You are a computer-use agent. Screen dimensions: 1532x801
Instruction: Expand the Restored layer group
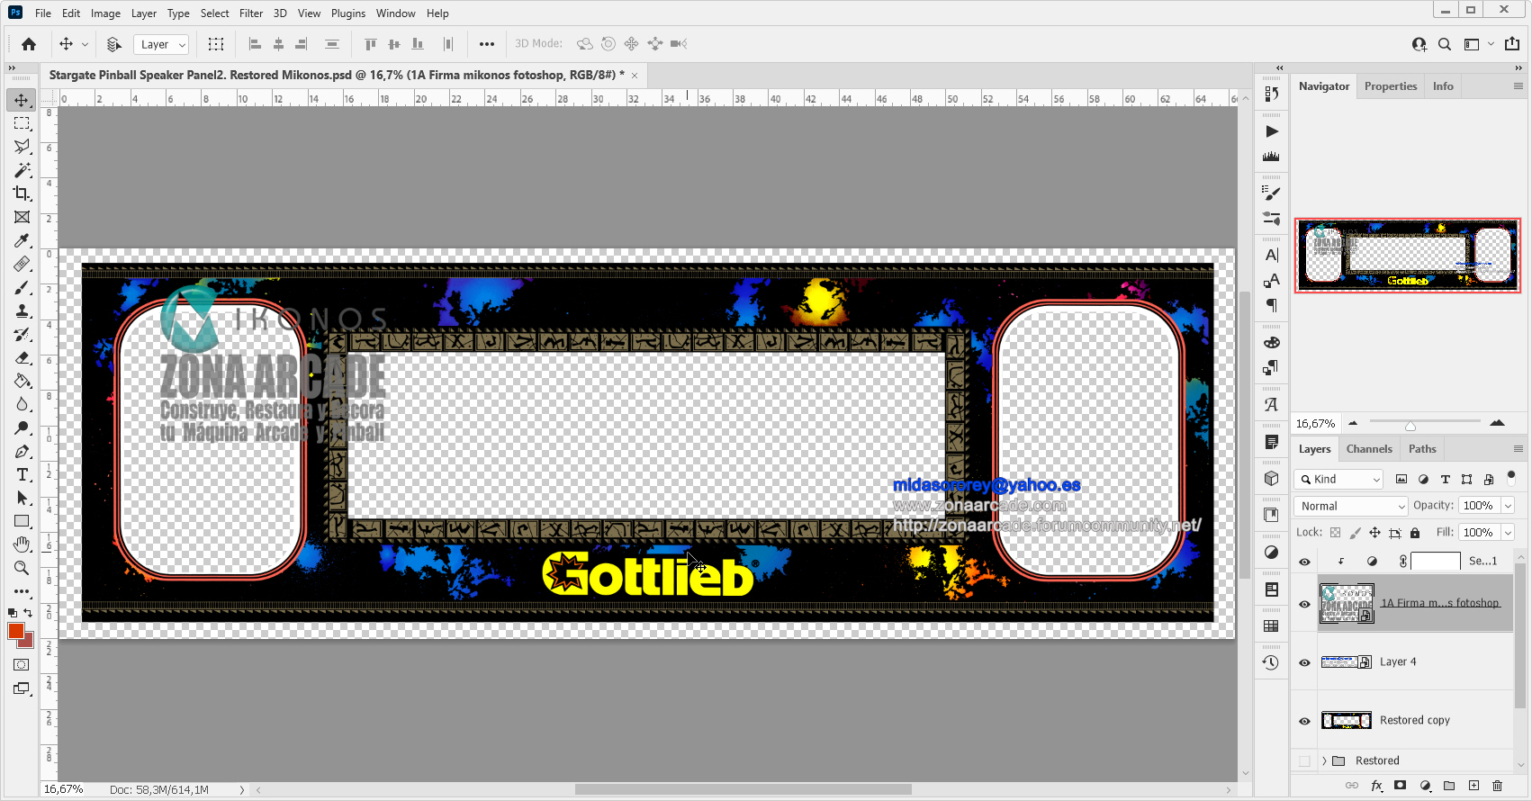[x=1324, y=760]
